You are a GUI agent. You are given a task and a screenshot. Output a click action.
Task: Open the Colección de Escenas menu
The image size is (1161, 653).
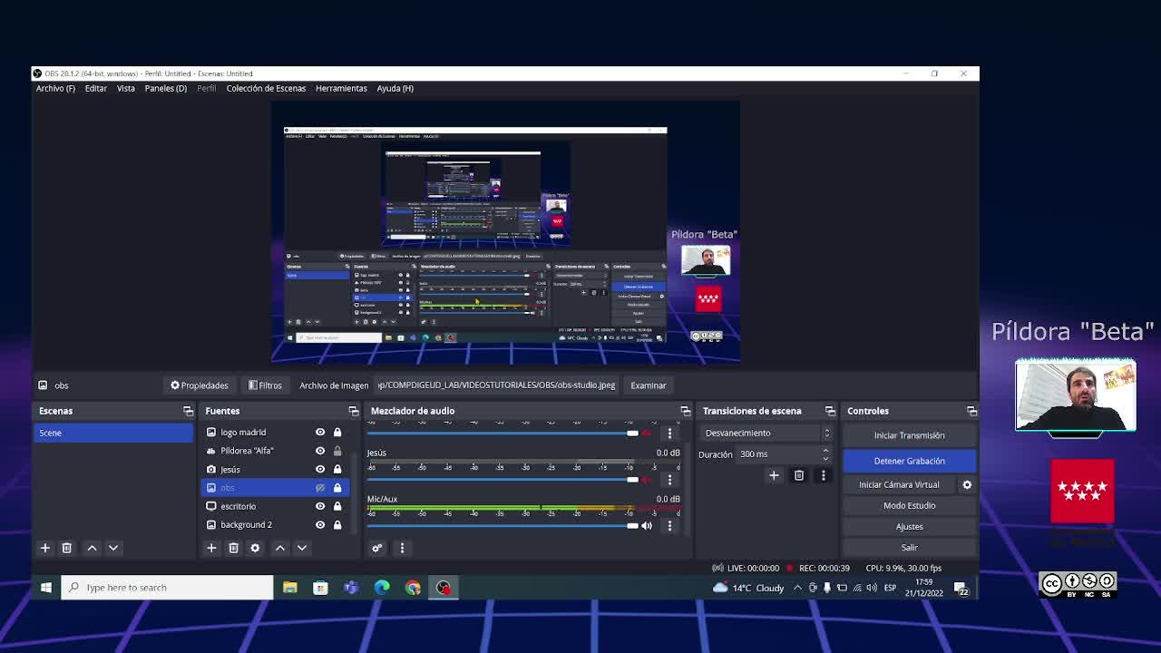(266, 88)
